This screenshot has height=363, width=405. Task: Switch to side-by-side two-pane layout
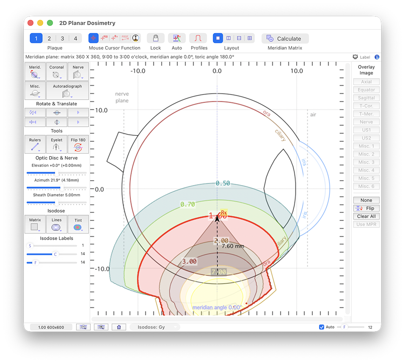point(229,38)
